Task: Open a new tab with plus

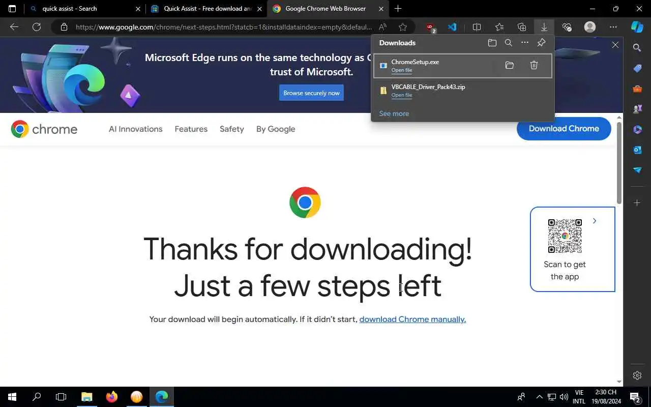Action: [x=398, y=9]
